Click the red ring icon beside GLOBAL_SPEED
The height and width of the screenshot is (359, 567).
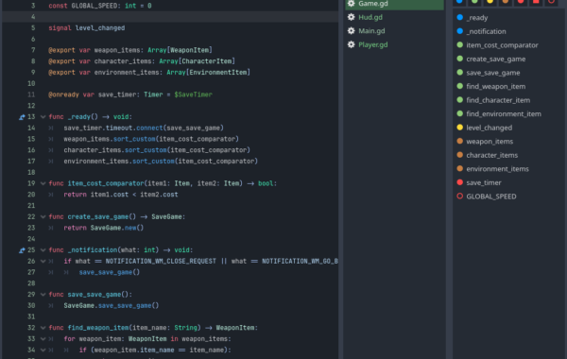459,196
